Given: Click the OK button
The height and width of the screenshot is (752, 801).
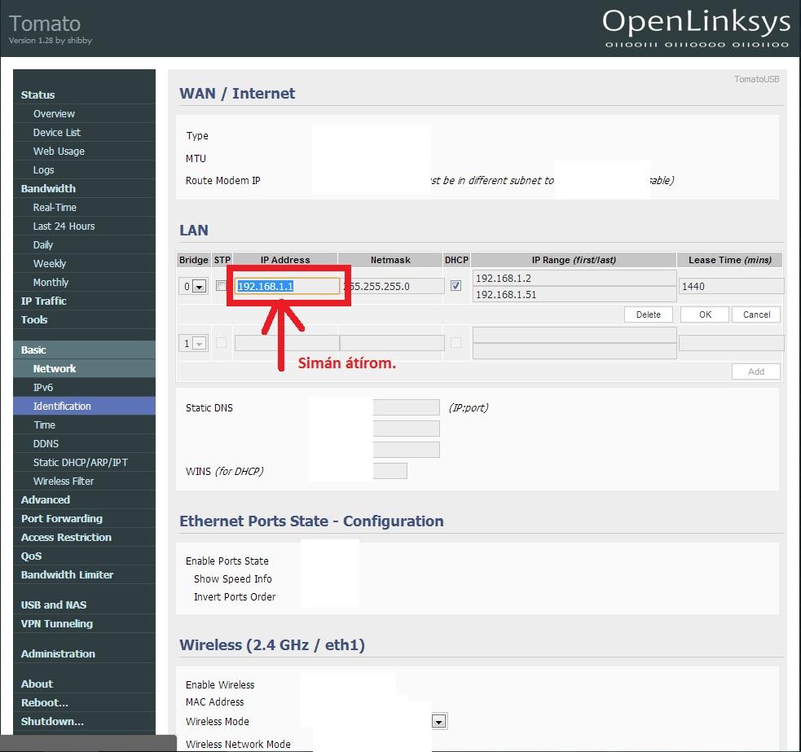Looking at the screenshot, I should pos(705,314).
